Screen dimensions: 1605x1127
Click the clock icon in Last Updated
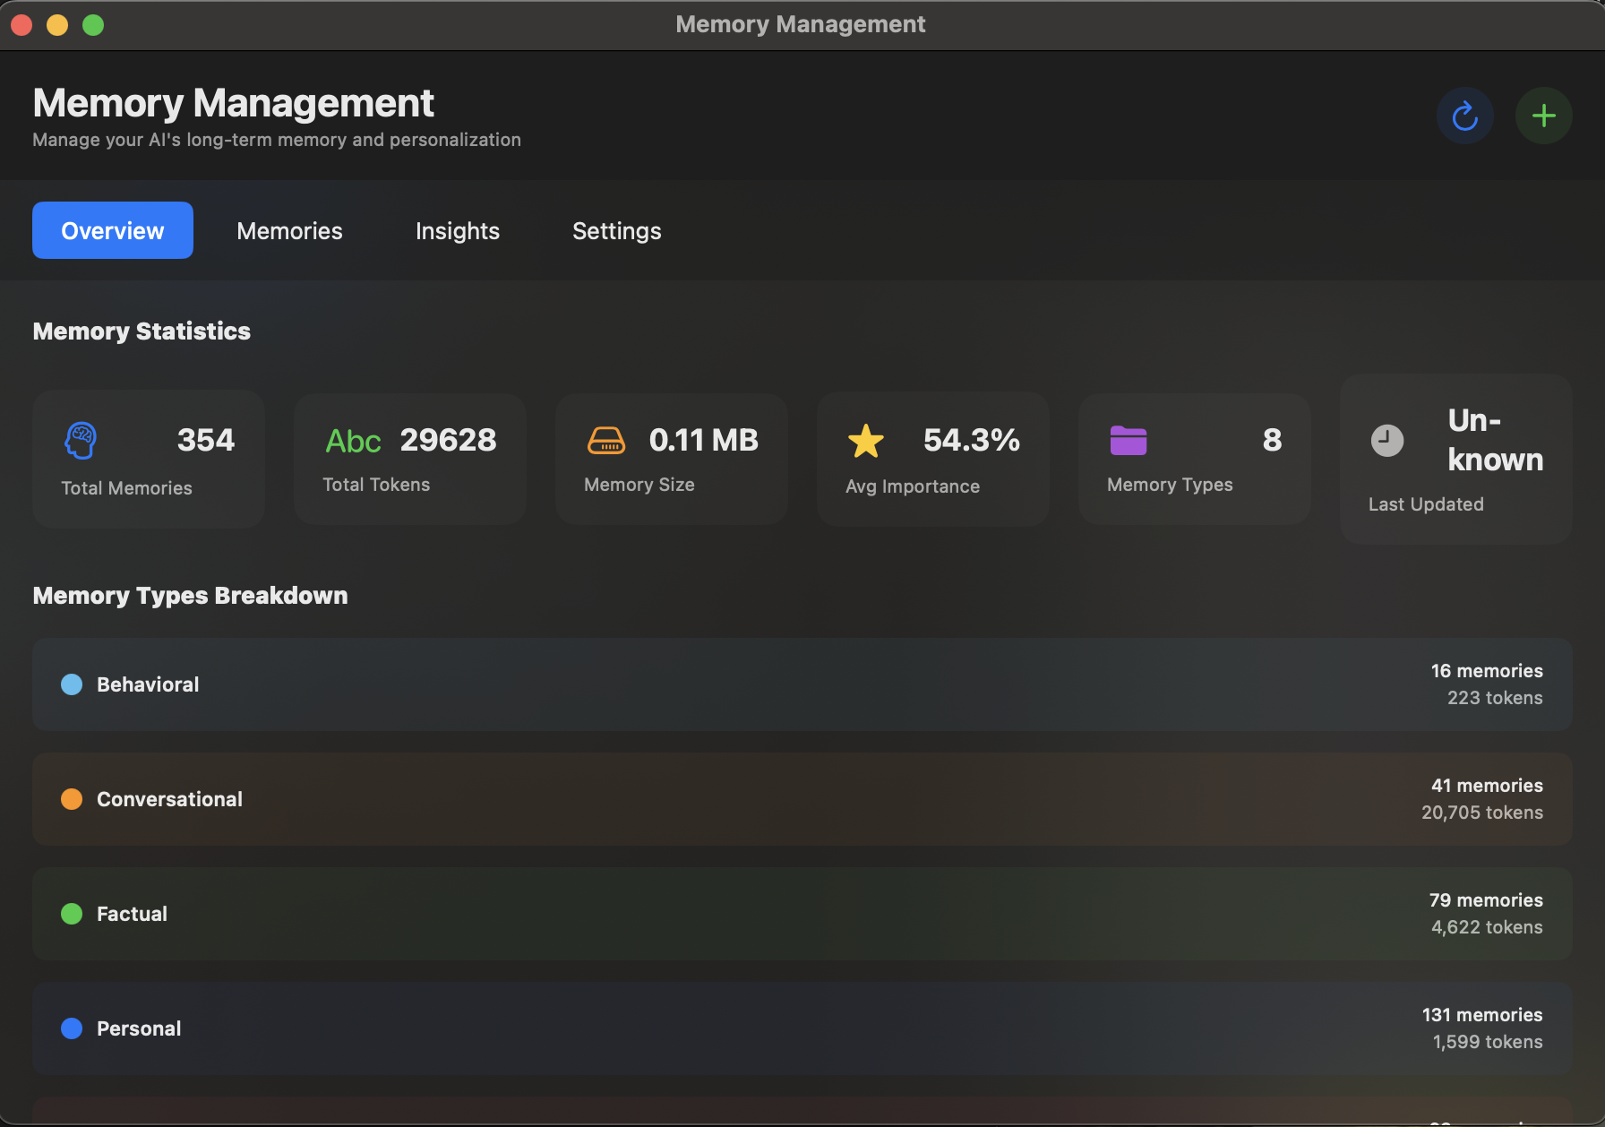pyautogui.click(x=1387, y=441)
